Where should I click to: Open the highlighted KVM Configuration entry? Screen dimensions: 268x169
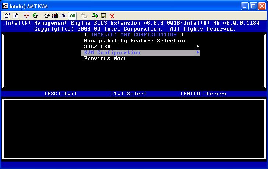112,52
